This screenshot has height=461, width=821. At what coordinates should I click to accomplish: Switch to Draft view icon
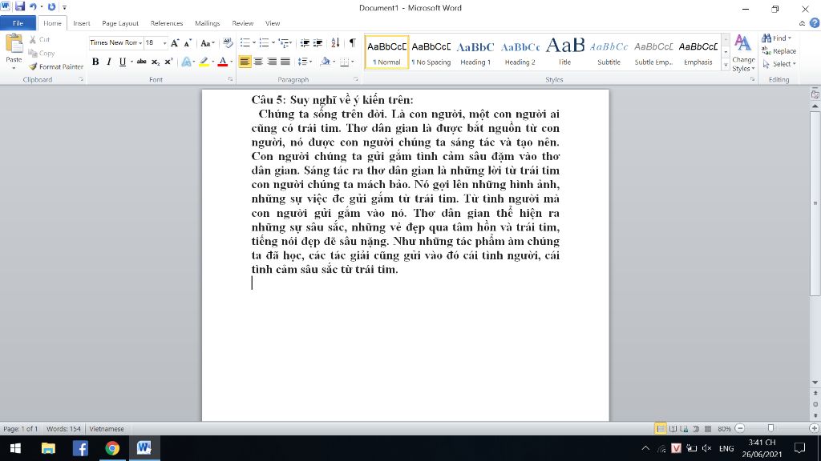tap(708, 429)
